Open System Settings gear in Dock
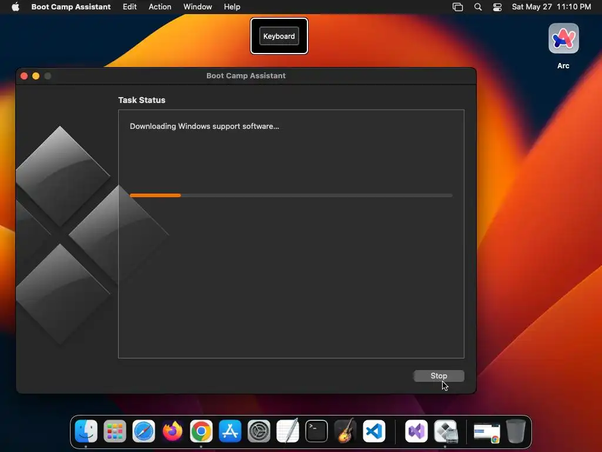602x452 pixels. tap(259, 431)
